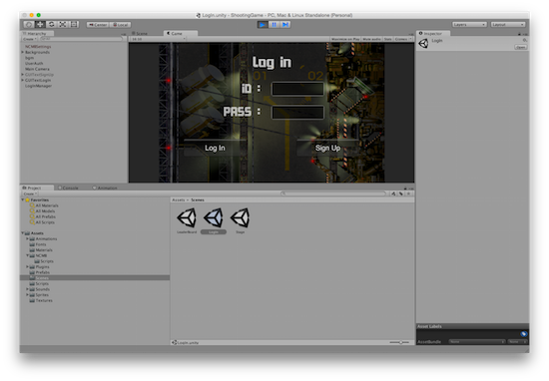Open Inspector settings gear icon
Viewport: 549px width, 381px height.
pyautogui.click(x=524, y=40)
